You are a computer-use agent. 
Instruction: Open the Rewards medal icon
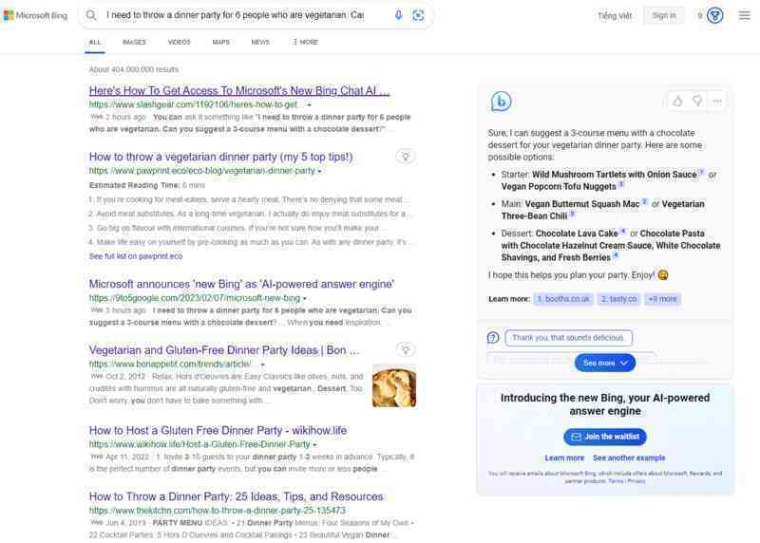(715, 15)
